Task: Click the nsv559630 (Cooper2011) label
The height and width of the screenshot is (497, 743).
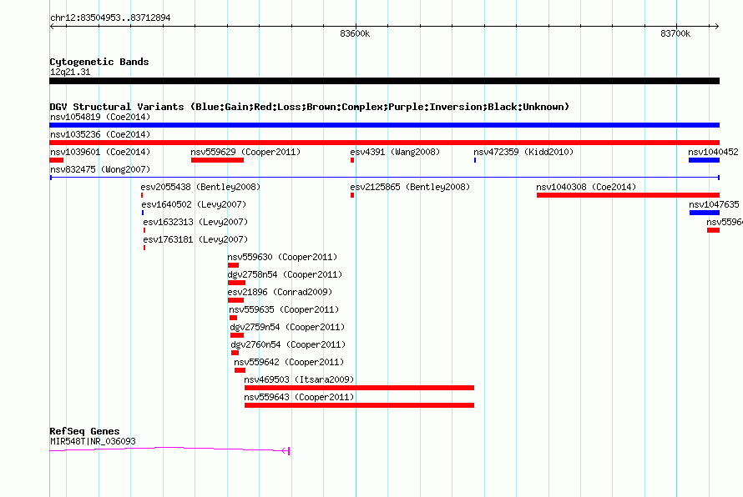Action: pos(282,257)
